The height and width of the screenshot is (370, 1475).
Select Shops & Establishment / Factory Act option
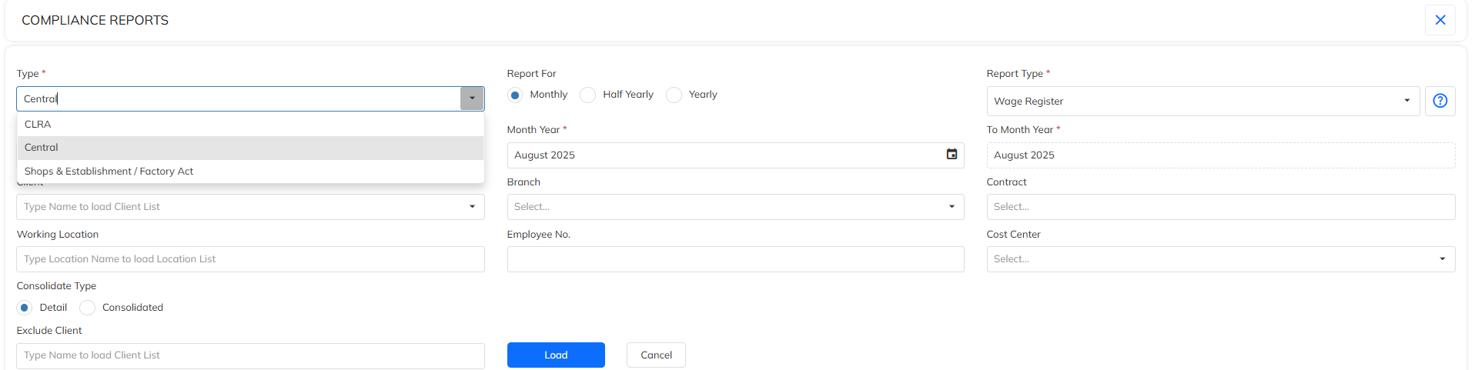[x=109, y=172]
